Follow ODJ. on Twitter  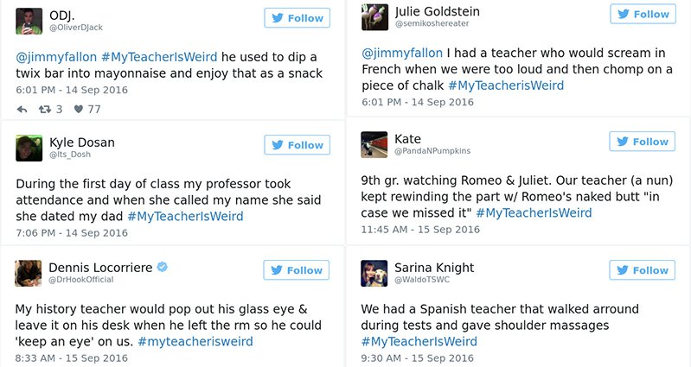click(x=297, y=18)
